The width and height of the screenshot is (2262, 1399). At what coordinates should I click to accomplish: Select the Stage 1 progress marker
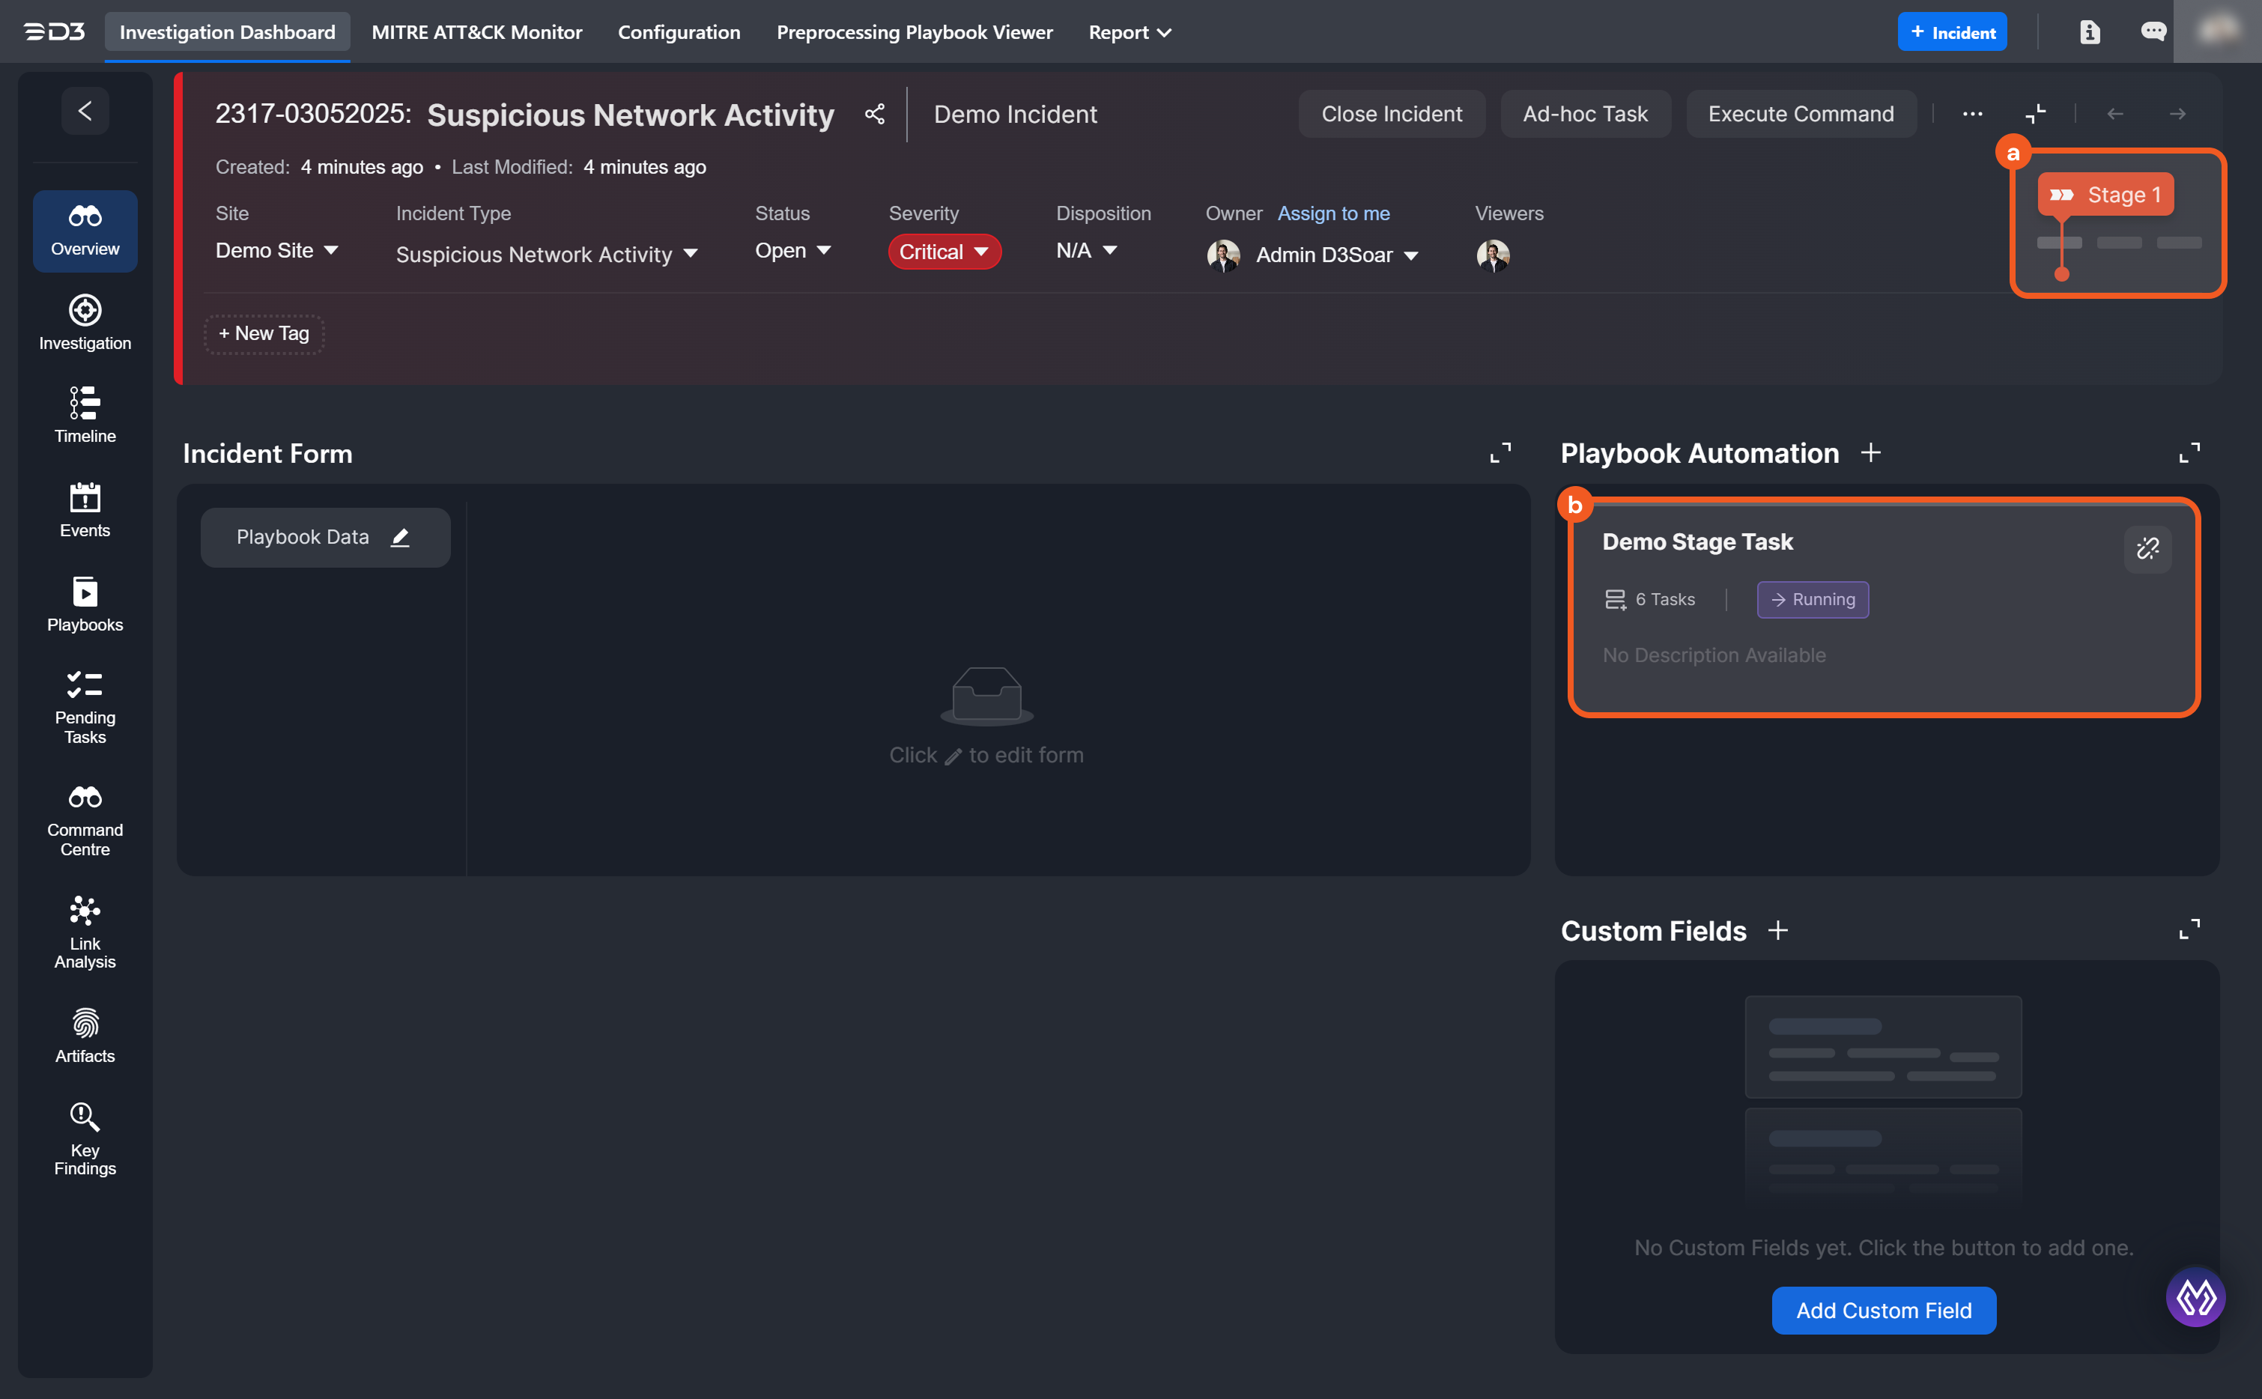(x=2105, y=195)
